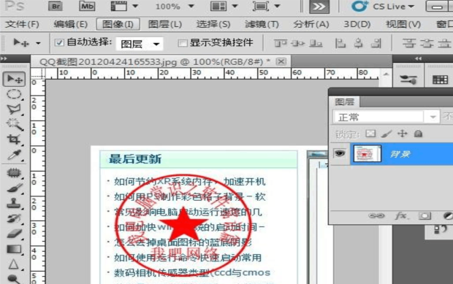Open layer style fx menu

click(x=402, y=215)
